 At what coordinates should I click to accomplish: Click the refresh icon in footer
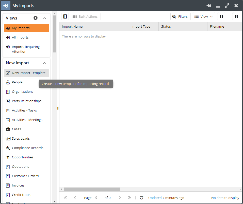pyautogui.click(x=141, y=198)
